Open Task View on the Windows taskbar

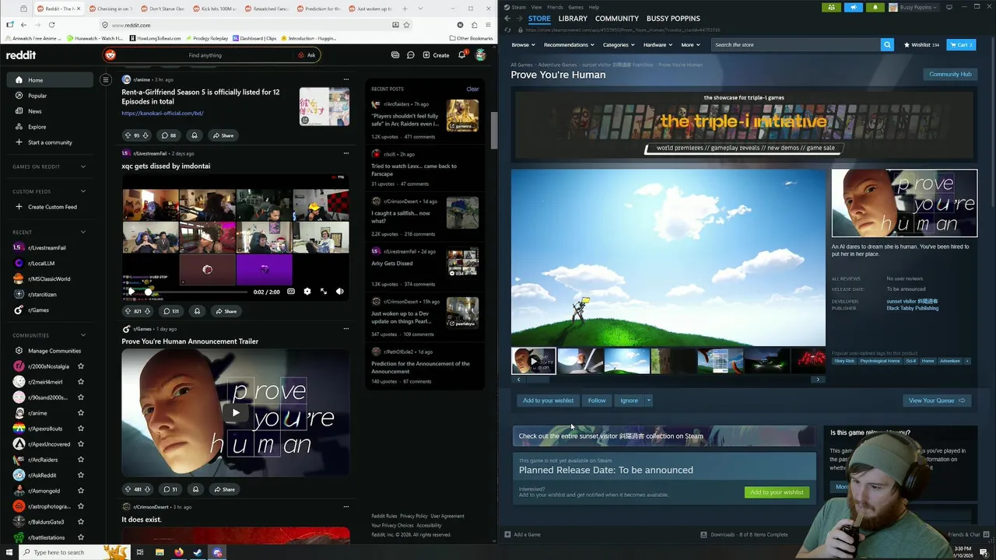[x=140, y=552]
